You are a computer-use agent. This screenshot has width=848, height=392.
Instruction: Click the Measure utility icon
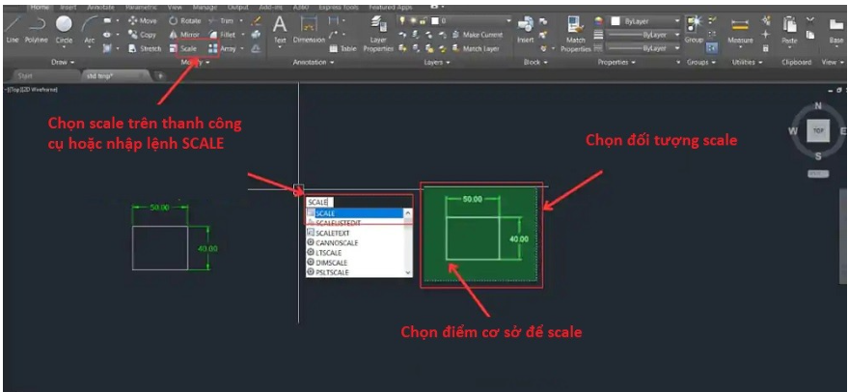[x=741, y=28]
